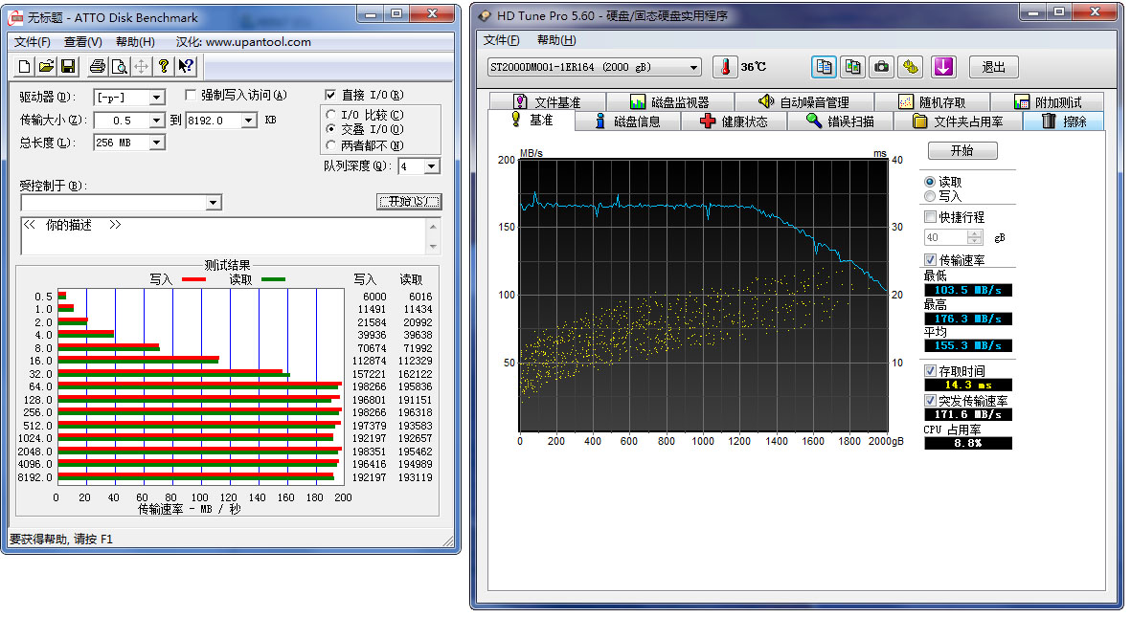Screen dimensions: 1131x617
Task: Click the Print icon in ATTO toolbar
Action: [x=97, y=66]
